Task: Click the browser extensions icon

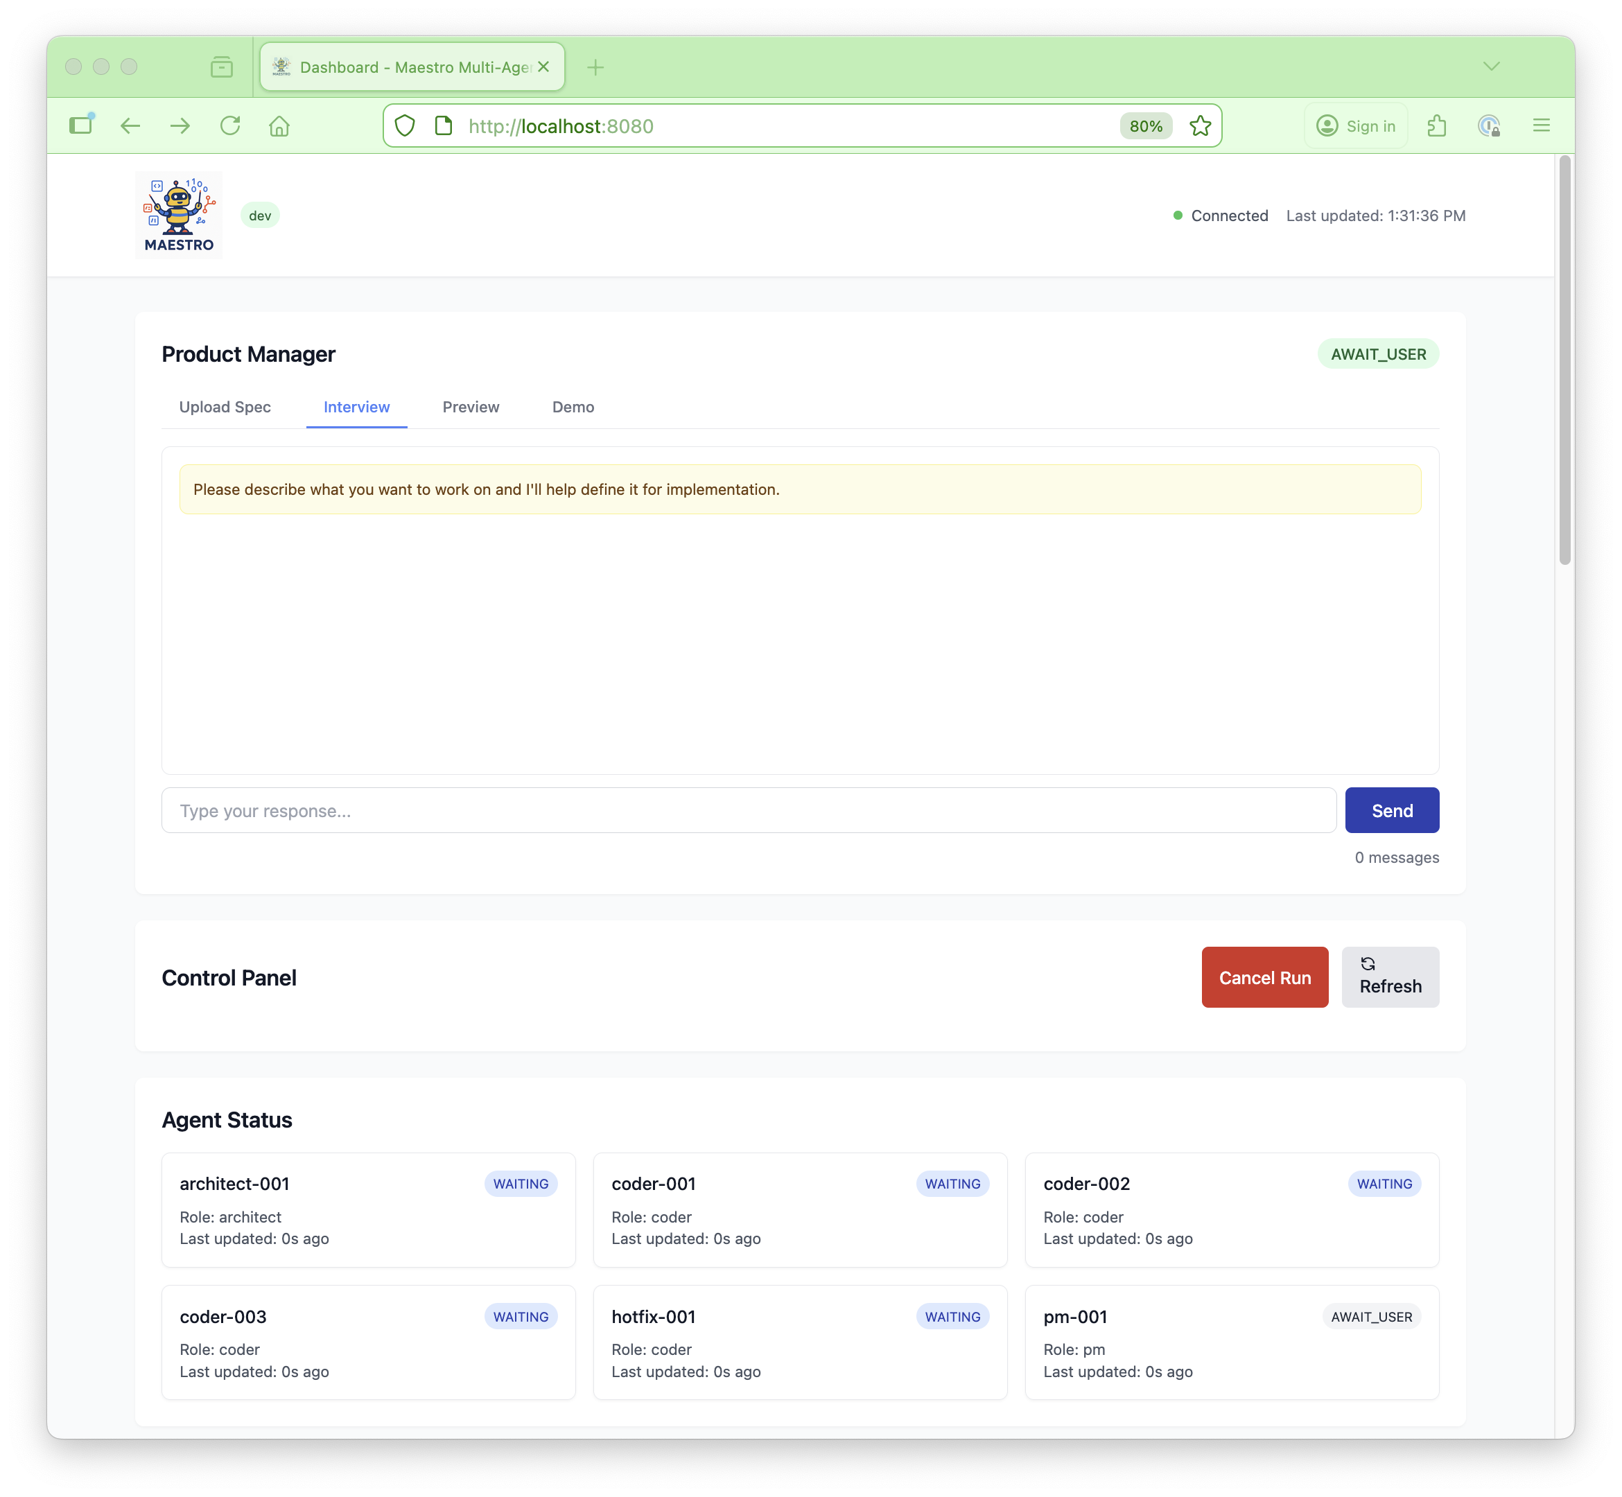Action: [1438, 125]
